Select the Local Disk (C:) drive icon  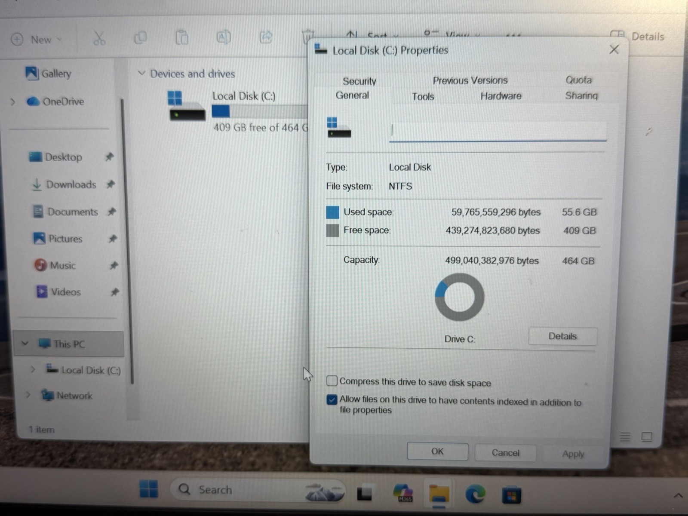[x=187, y=106]
